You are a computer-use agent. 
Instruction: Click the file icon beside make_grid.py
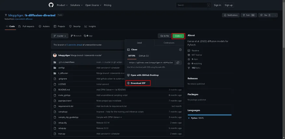point(55,95)
